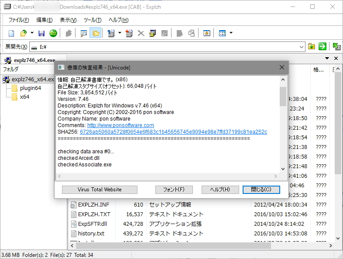Open the view mode dropdown arrow
The width and height of the screenshot is (343, 259).
point(231,33)
